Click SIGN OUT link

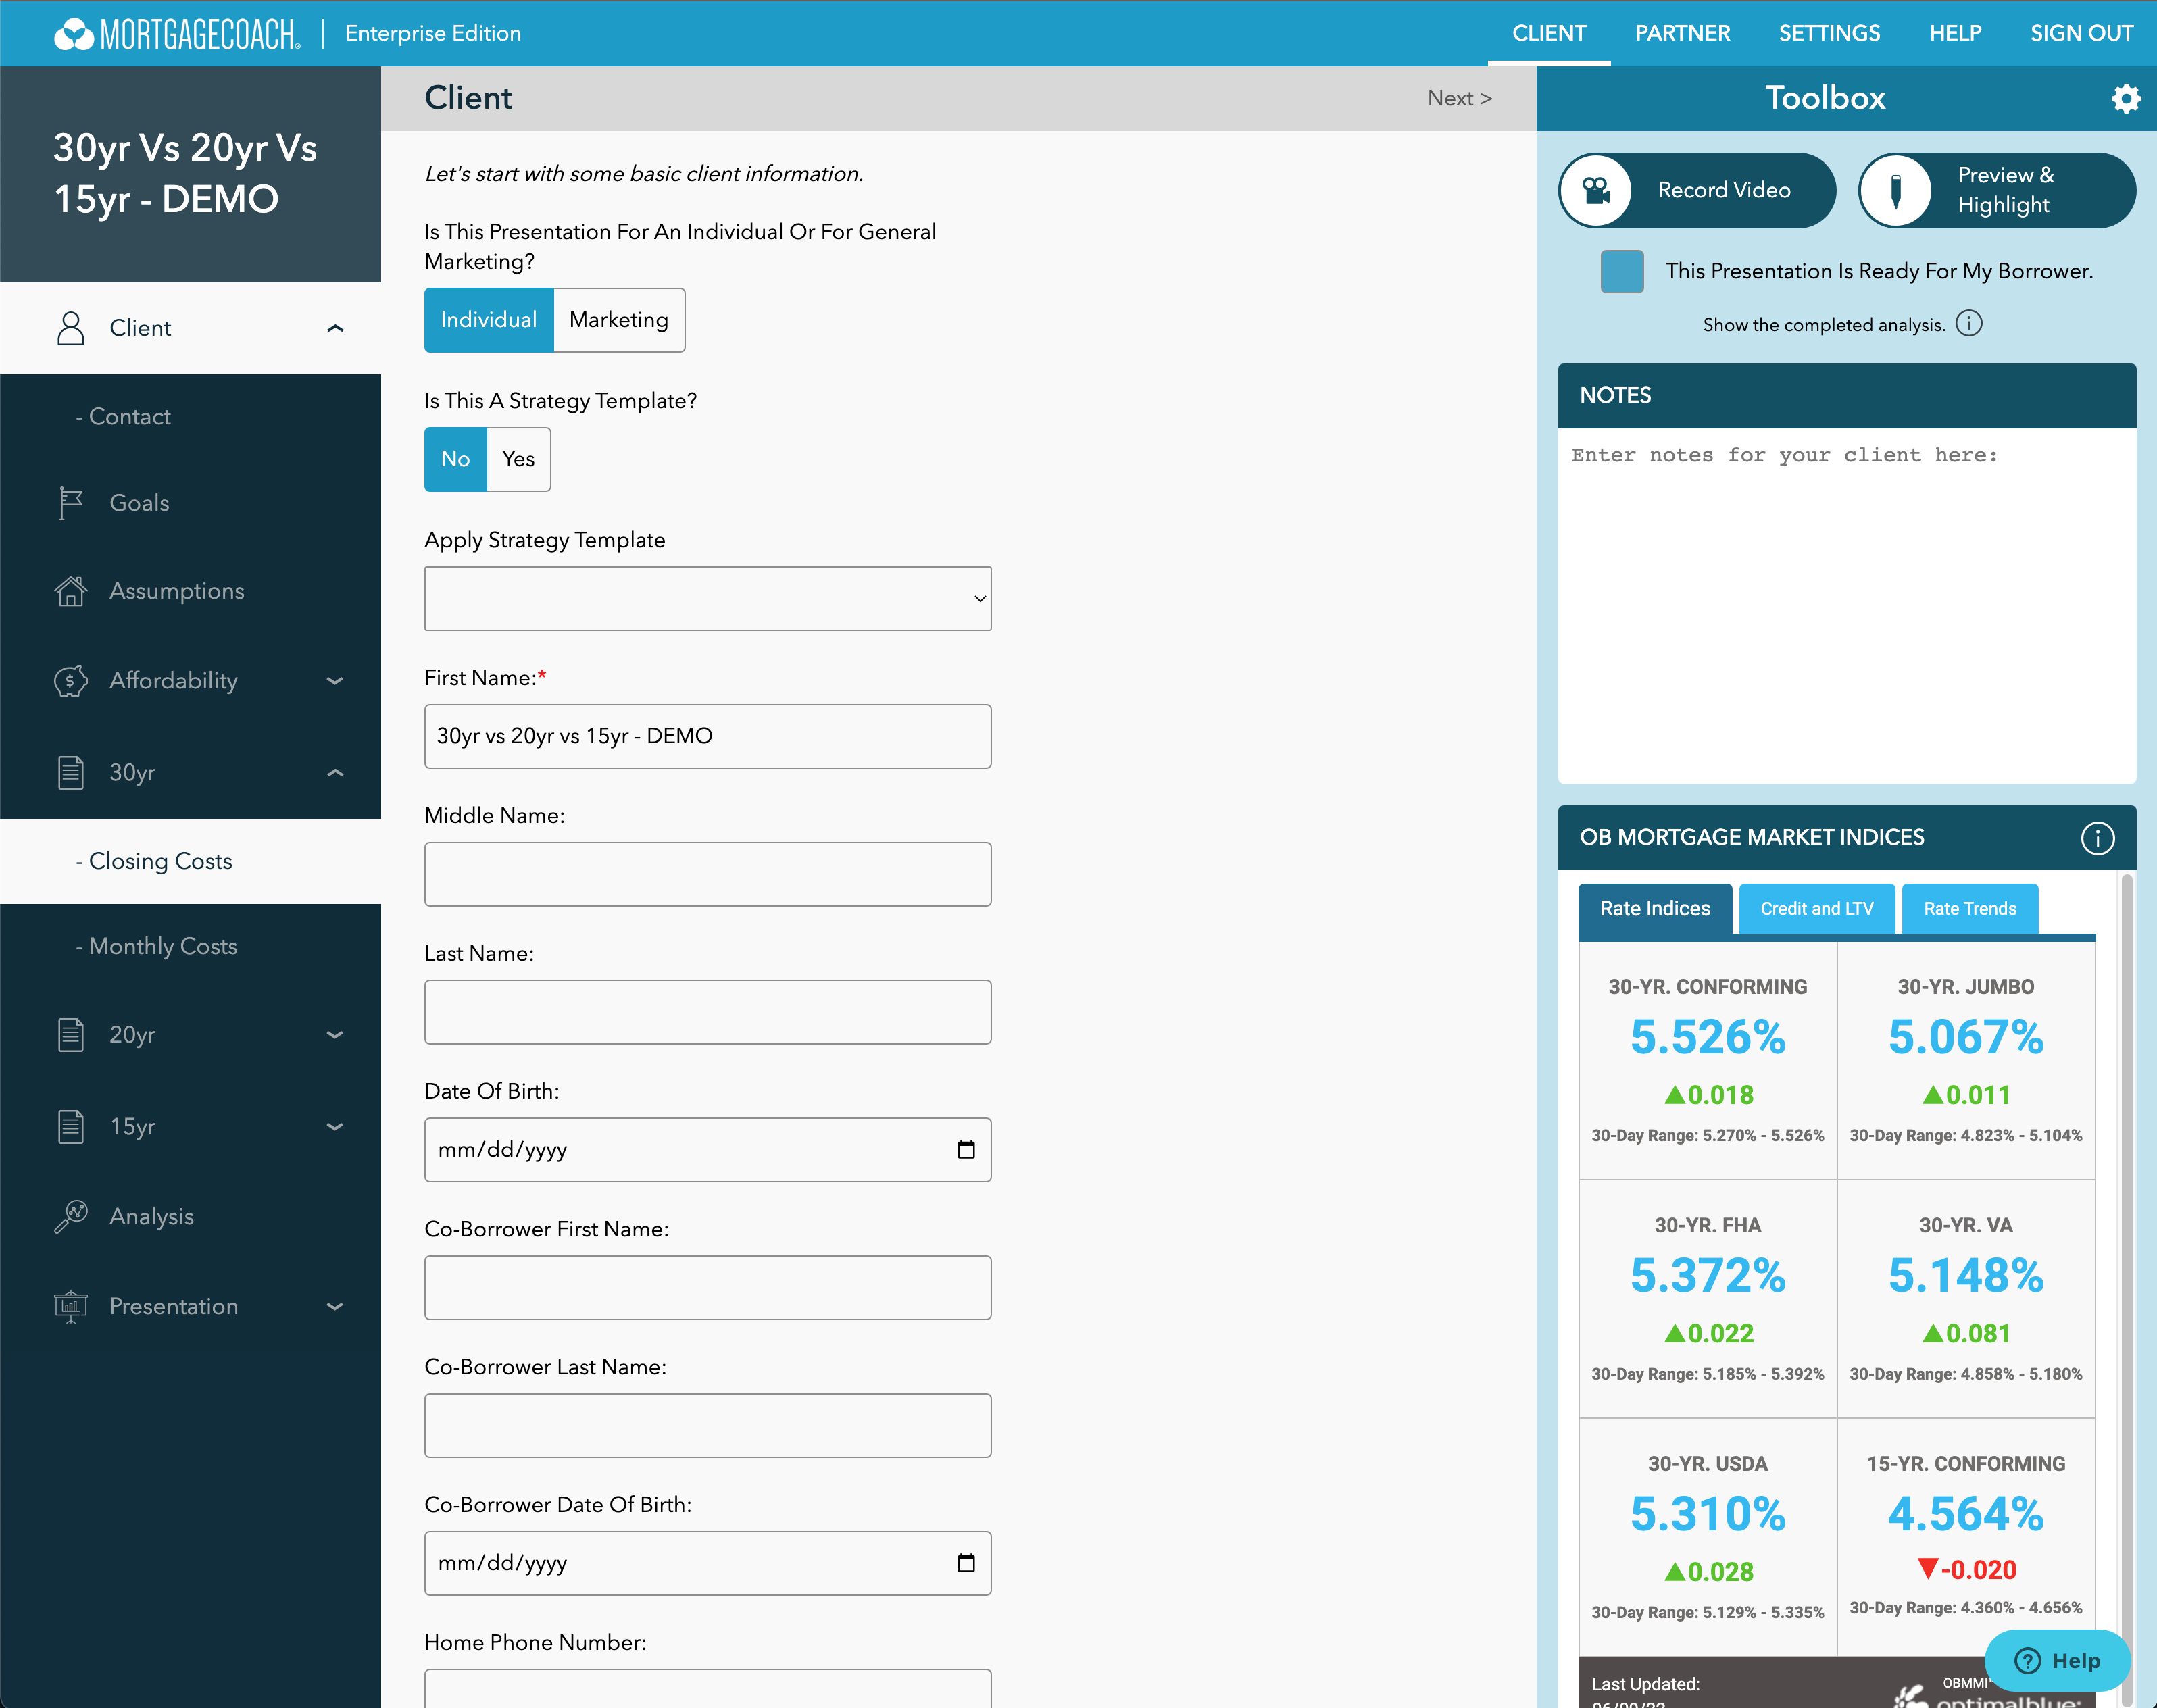[x=2082, y=33]
